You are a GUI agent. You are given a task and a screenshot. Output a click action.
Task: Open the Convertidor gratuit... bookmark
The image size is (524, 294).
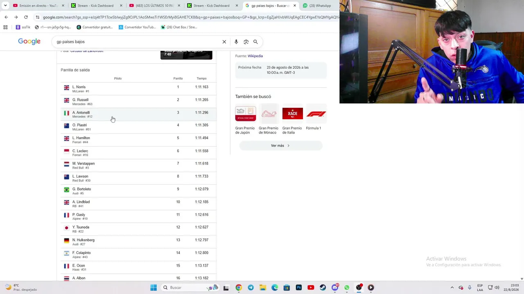(x=95, y=27)
